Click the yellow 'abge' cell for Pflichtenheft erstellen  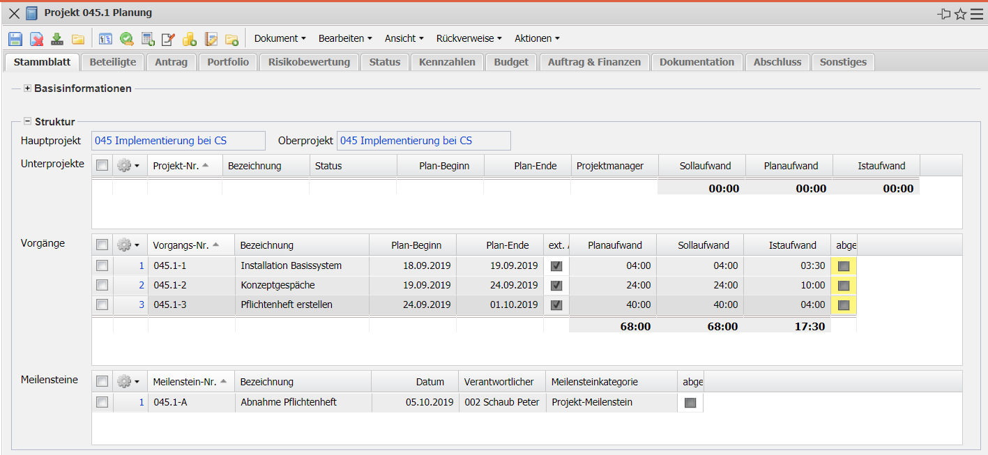click(844, 304)
